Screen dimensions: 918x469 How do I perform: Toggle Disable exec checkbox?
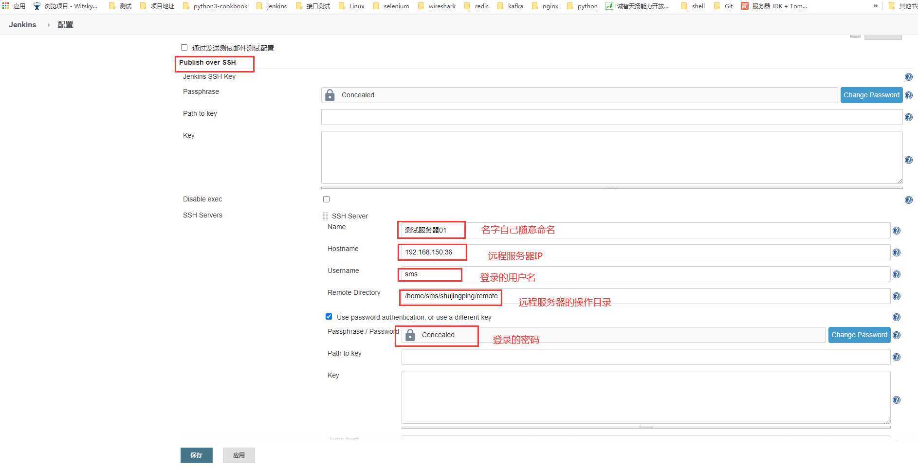tap(326, 199)
